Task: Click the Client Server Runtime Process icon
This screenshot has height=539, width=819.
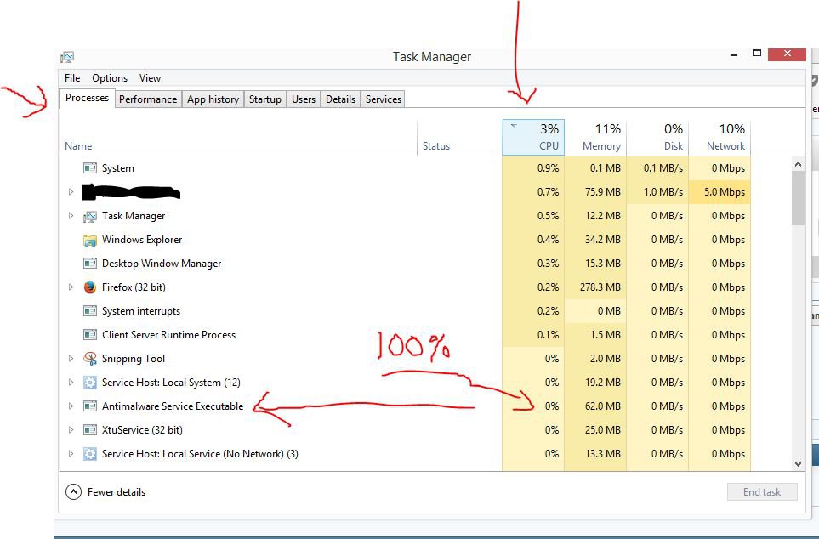Action: (x=90, y=335)
